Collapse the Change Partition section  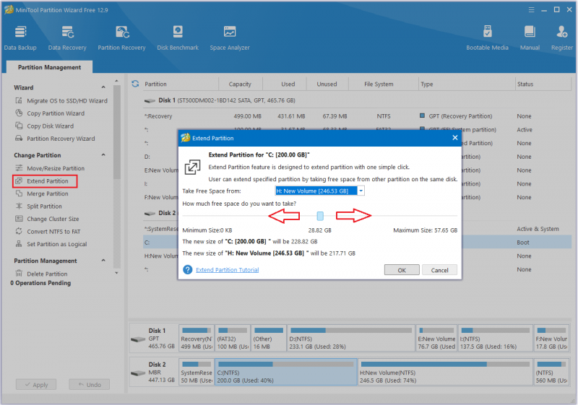pos(103,155)
